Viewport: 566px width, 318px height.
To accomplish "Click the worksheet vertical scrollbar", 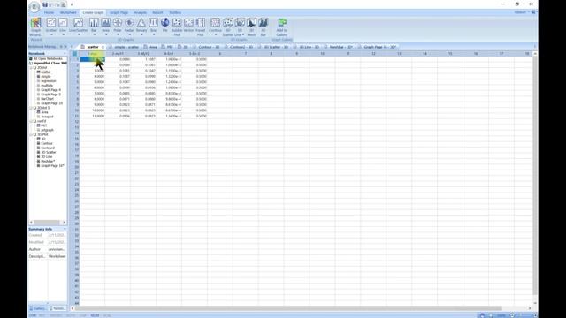I will coord(535,176).
